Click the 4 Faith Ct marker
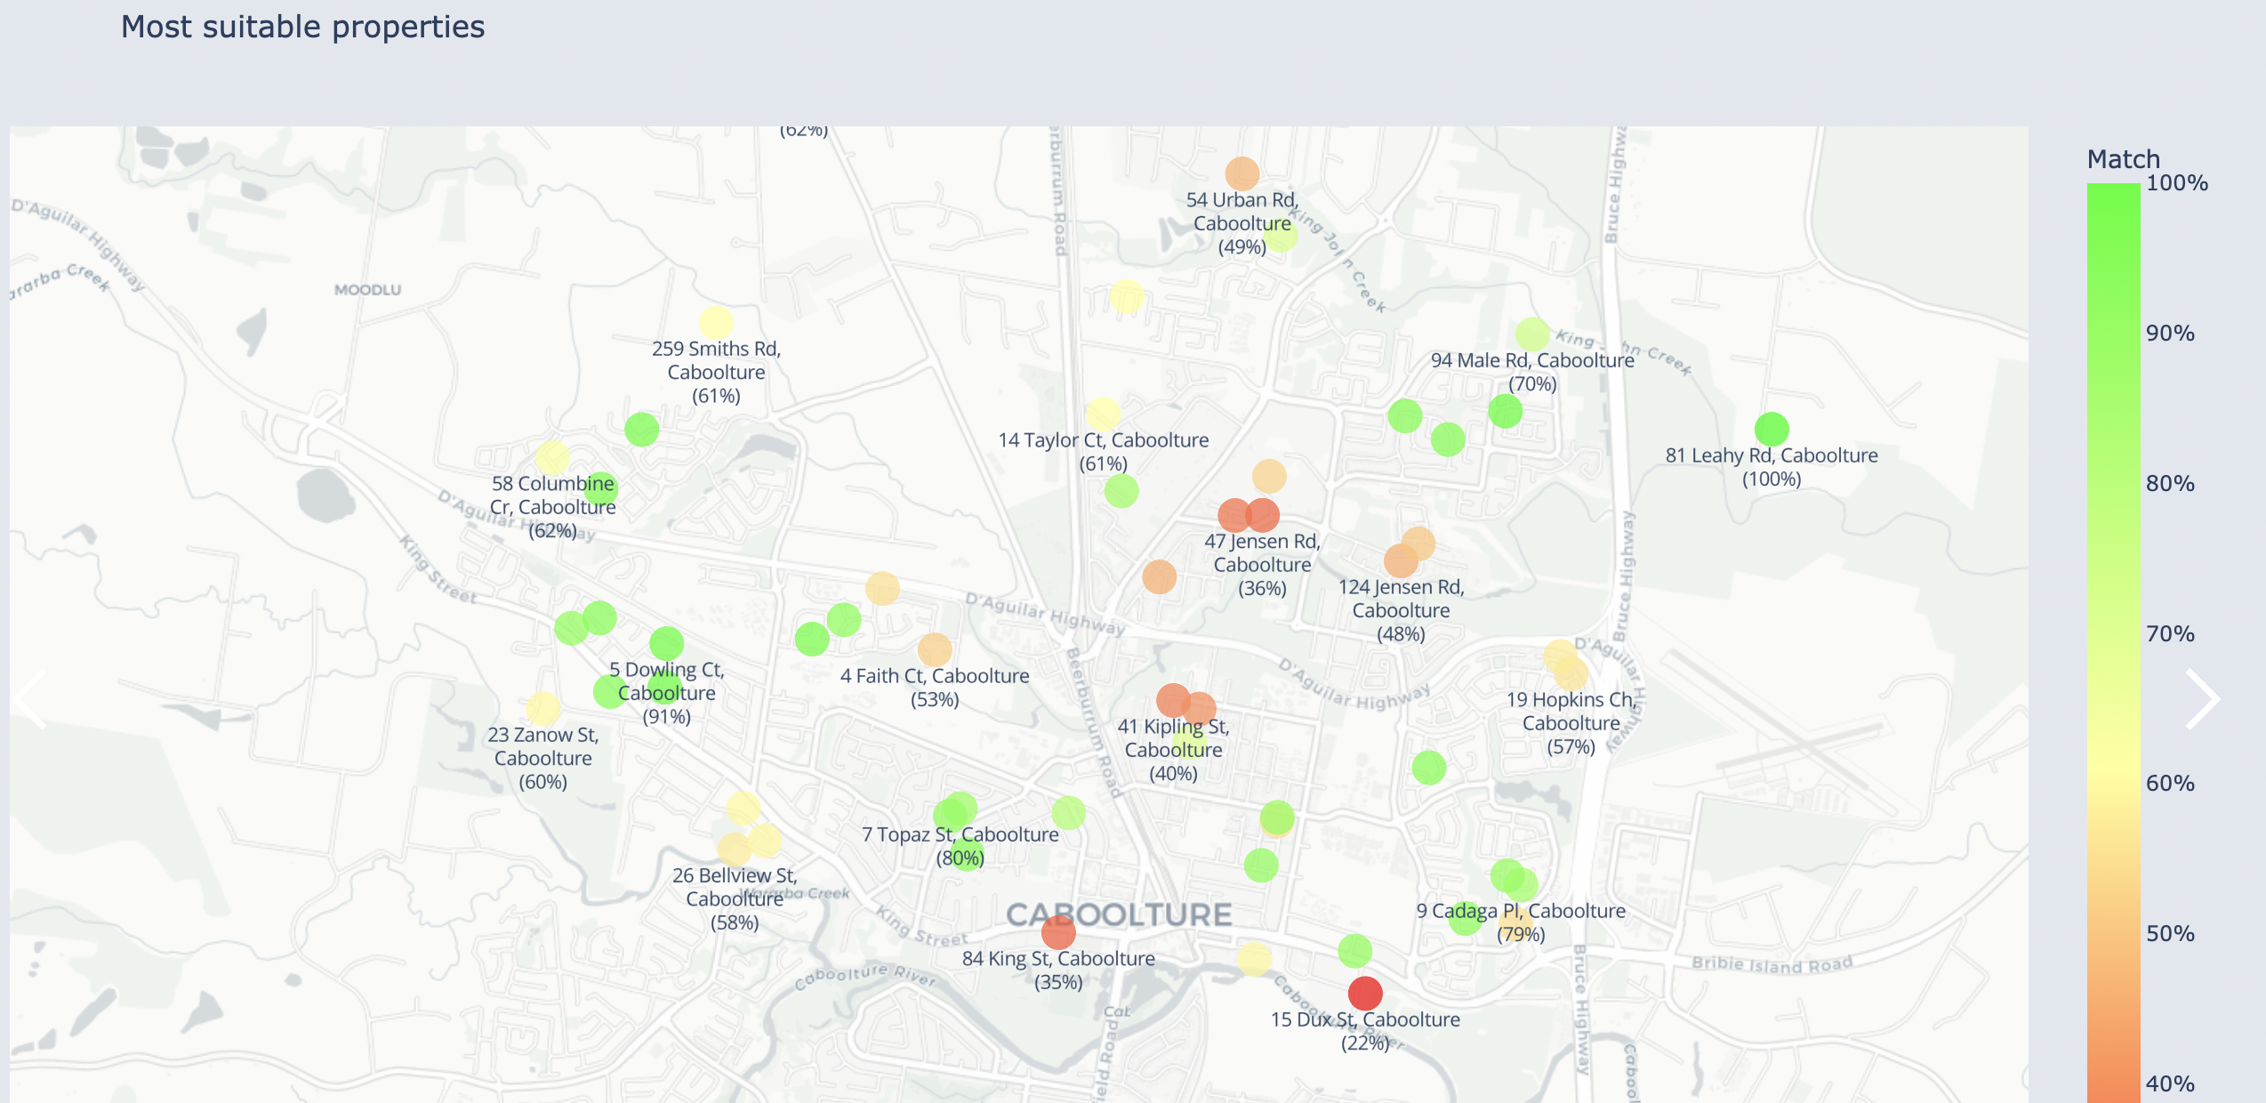Image resolution: width=2266 pixels, height=1103 pixels. point(934,650)
